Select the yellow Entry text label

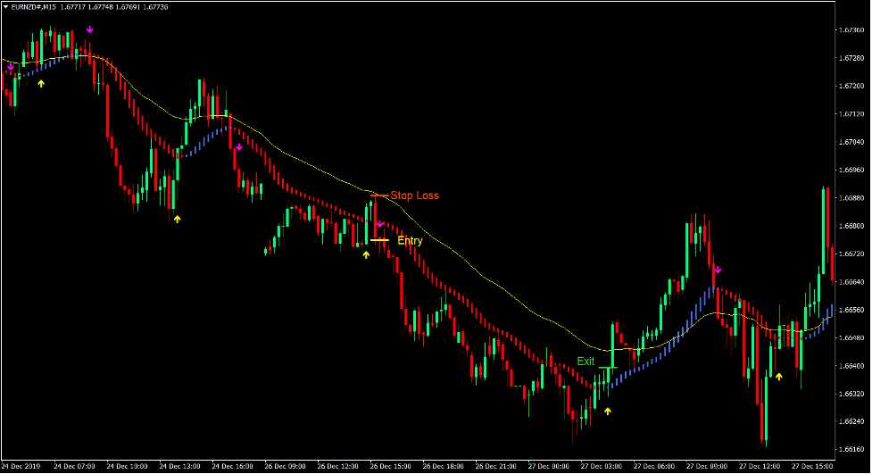(x=410, y=240)
